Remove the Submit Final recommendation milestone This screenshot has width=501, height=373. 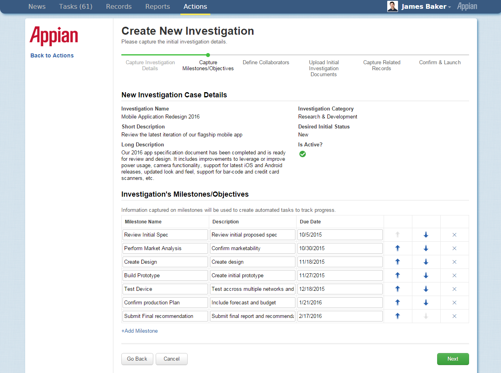pos(454,316)
